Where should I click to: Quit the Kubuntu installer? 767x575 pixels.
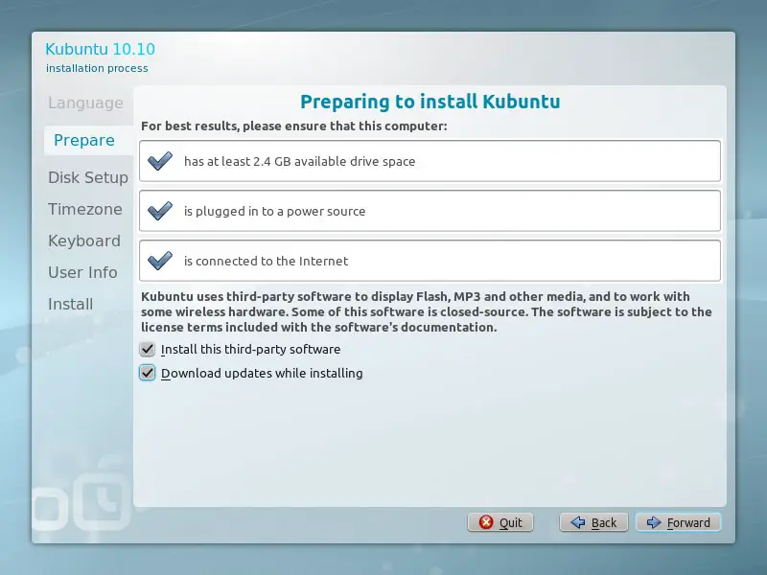click(x=500, y=522)
